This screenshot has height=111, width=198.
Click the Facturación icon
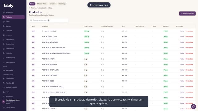point(4,79)
